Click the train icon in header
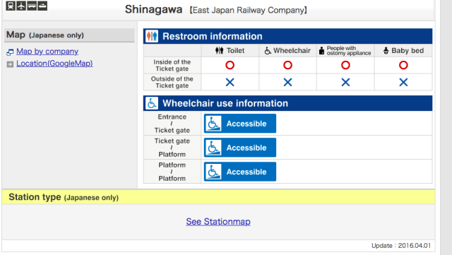452x255 pixels. pos(11,6)
